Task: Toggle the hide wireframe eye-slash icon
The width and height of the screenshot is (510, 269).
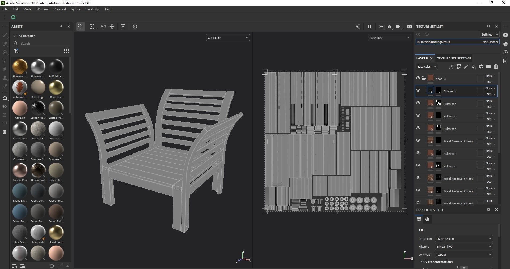Action: coord(358,27)
